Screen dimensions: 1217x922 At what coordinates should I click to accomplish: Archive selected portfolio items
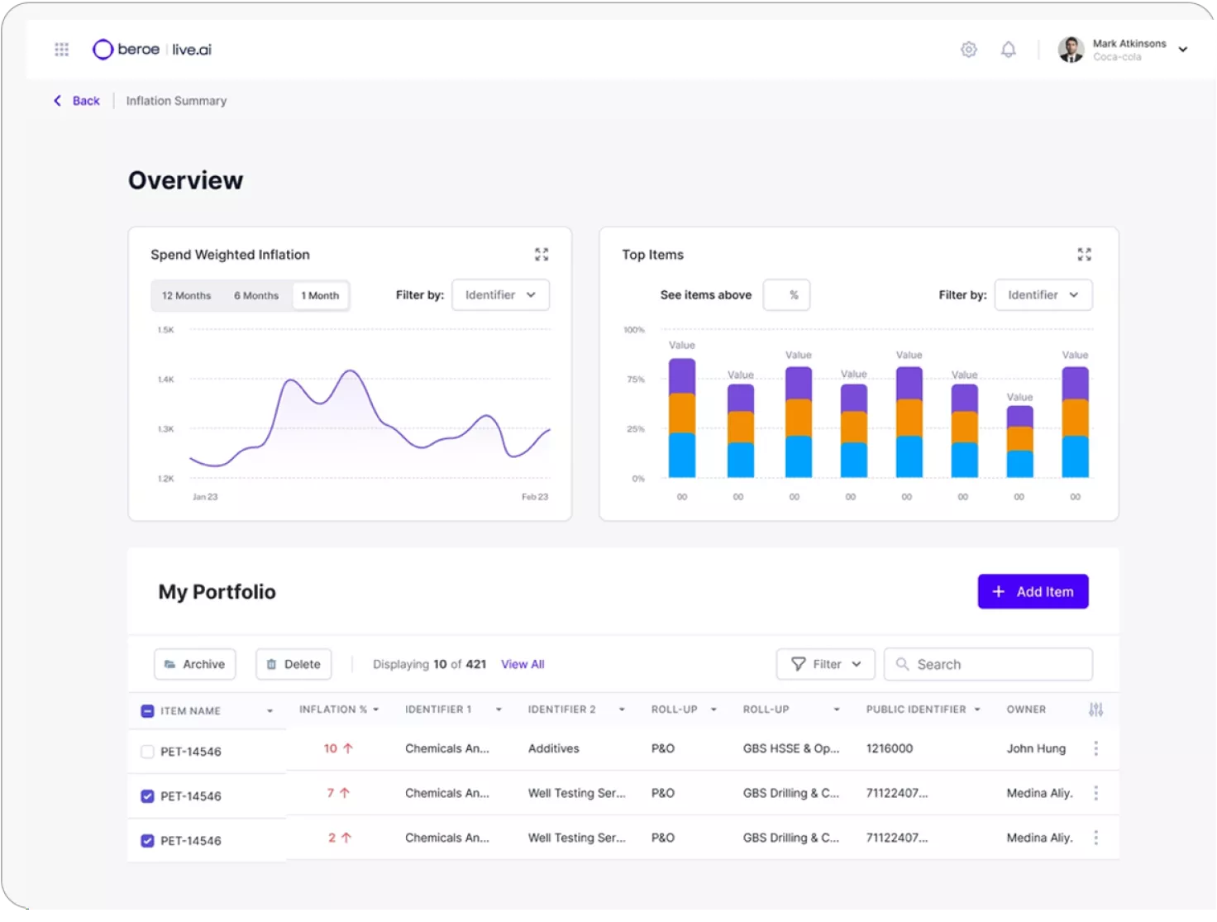(194, 664)
